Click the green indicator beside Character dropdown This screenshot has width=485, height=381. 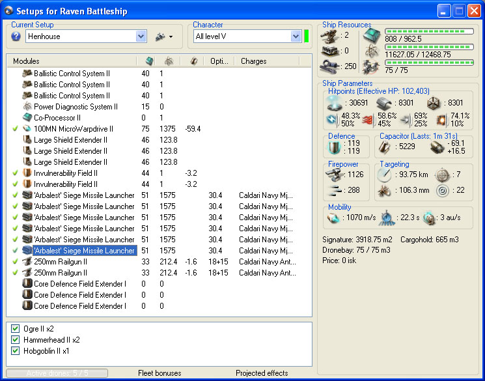307,36
